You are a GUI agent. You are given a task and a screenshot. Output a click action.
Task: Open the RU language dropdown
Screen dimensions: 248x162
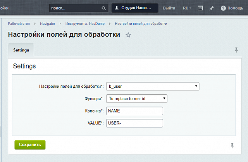(187, 8)
